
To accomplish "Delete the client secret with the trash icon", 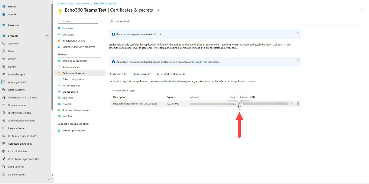I will coord(298,104).
